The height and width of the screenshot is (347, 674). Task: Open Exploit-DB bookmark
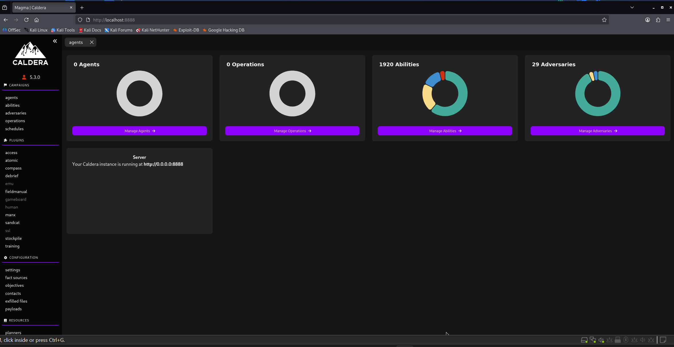[x=186, y=30]
